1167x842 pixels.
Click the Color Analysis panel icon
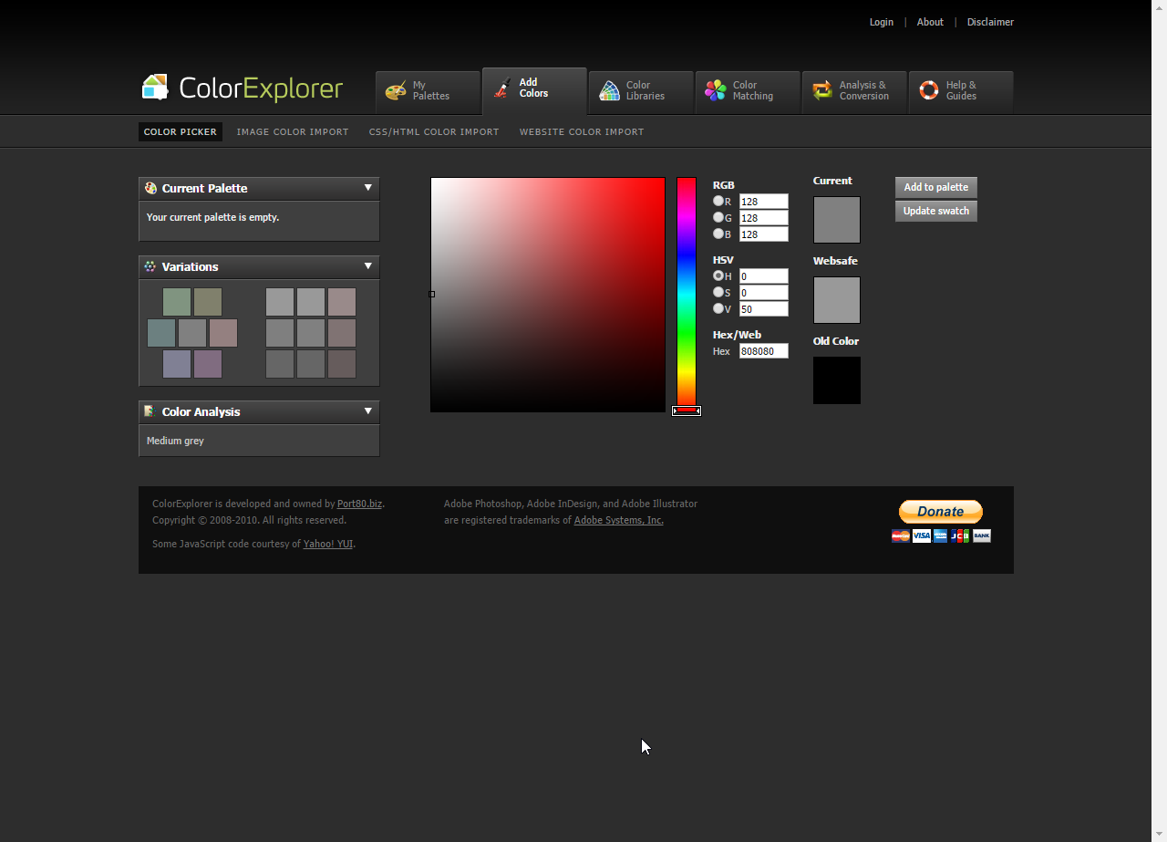pos(150,411)
